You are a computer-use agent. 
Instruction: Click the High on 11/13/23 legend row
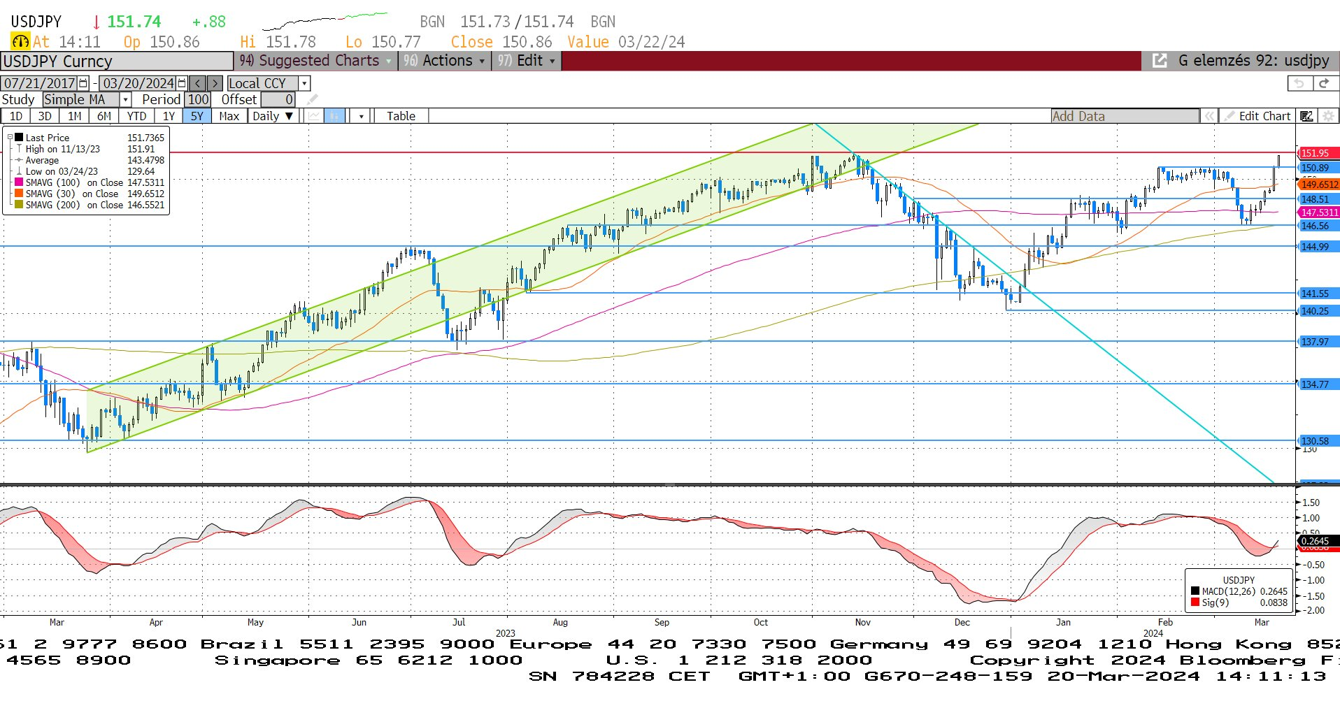(90, 149)
